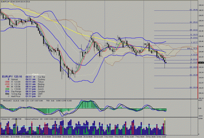Click the highlighted current price tag on price axis
This screenshot has width=204, height=138.
pos(201,63)
